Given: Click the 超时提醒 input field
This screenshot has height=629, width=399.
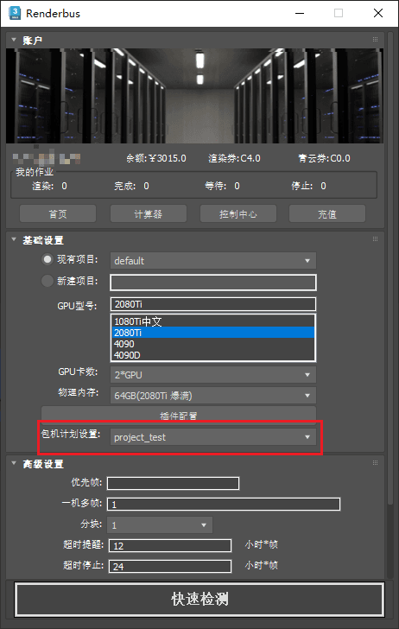Looking at the screenshot, I should coord(169,545).
